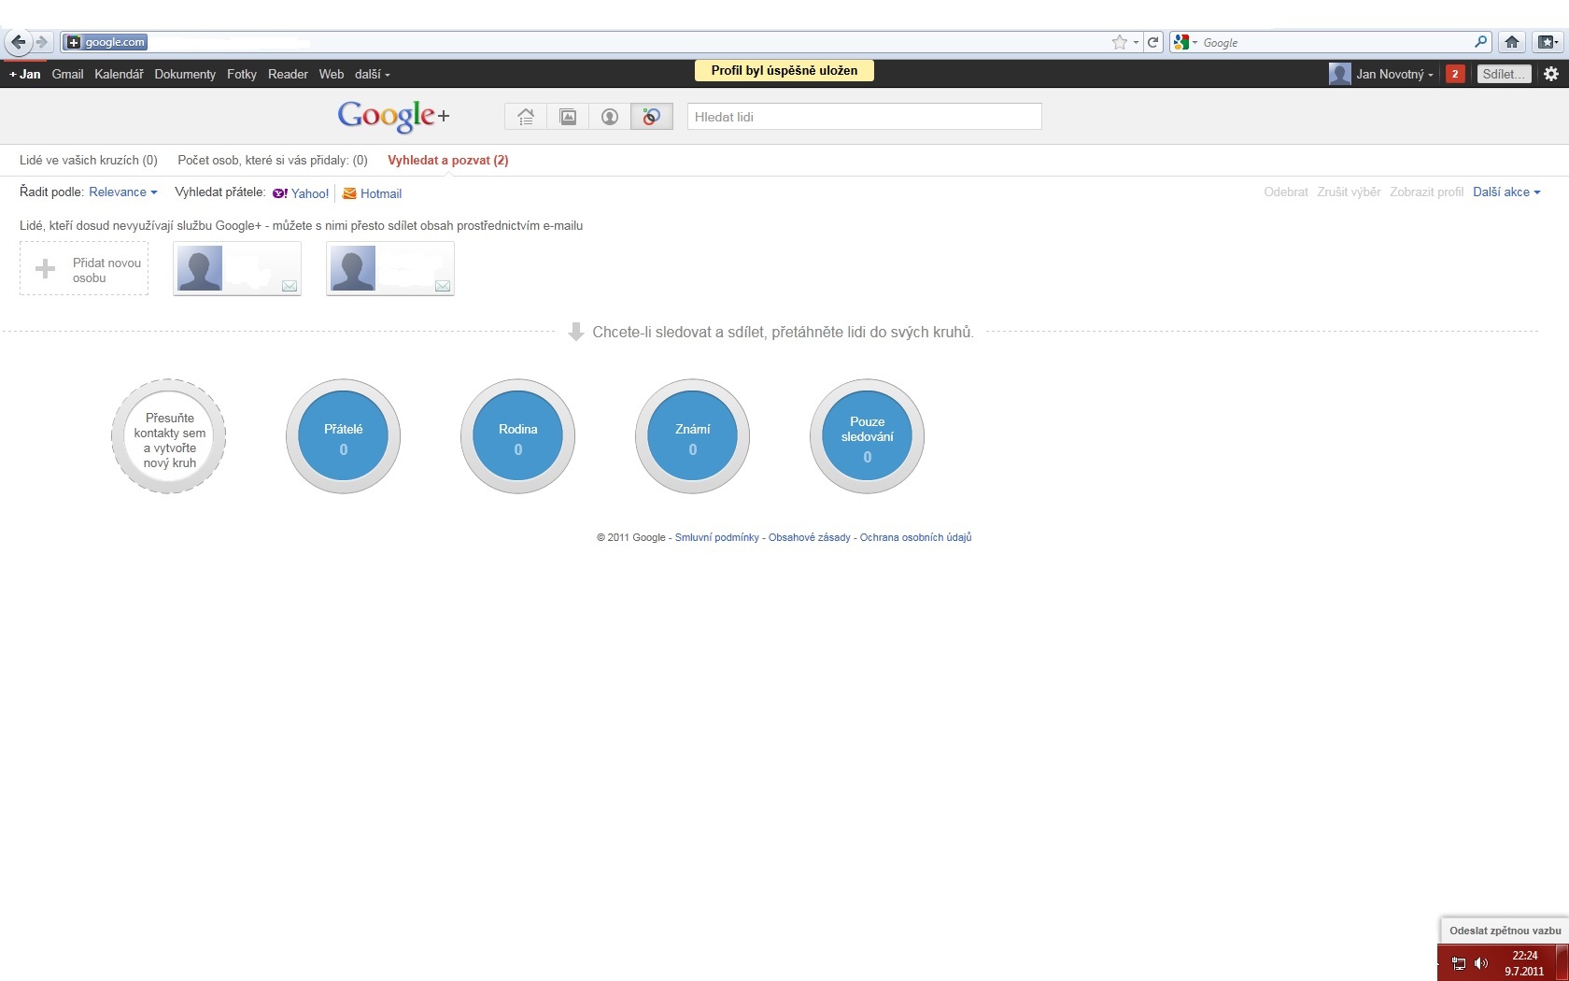Click the 'Přidat novou osobu' button
The image size is (1569, 981).
click(x=84, y=269)
